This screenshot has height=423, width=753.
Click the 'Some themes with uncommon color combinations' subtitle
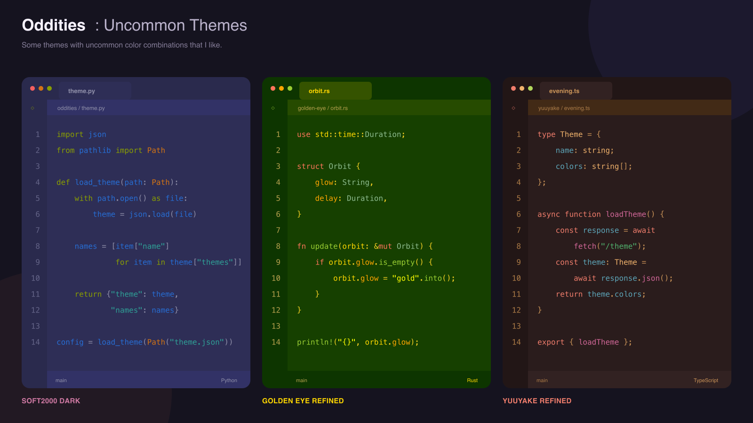click(x=122, y=45)
